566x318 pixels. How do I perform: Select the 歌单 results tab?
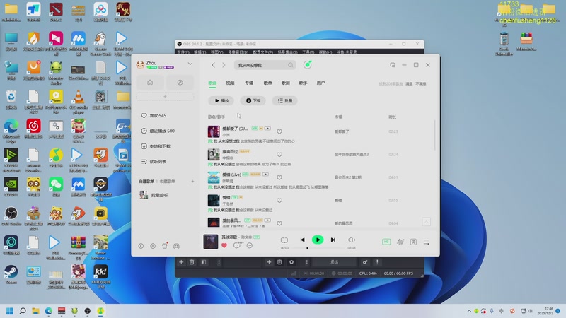click(x=267, y=83)
